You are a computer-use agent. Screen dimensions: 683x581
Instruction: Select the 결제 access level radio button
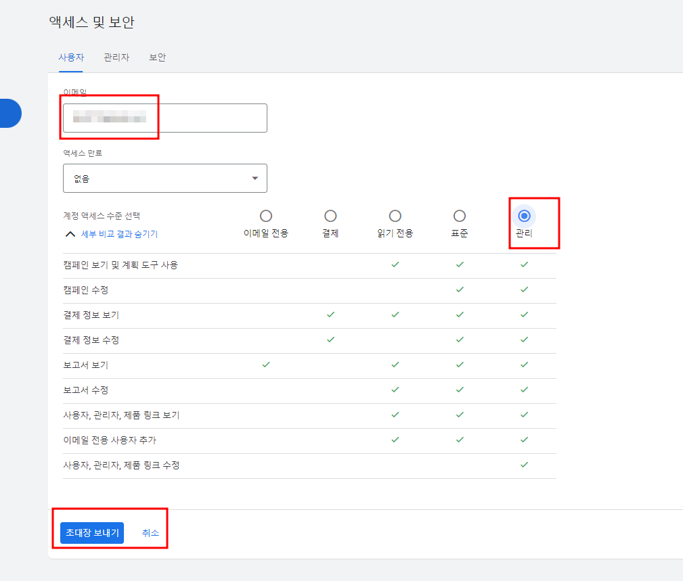coord(330,215)
